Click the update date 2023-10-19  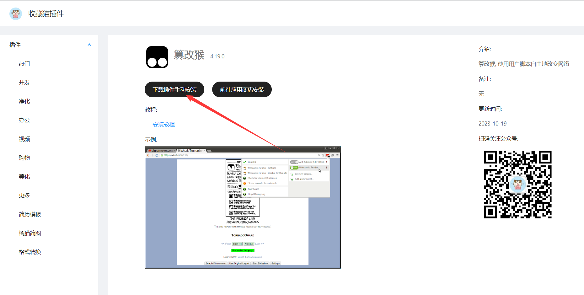click(x=492, y=124)
